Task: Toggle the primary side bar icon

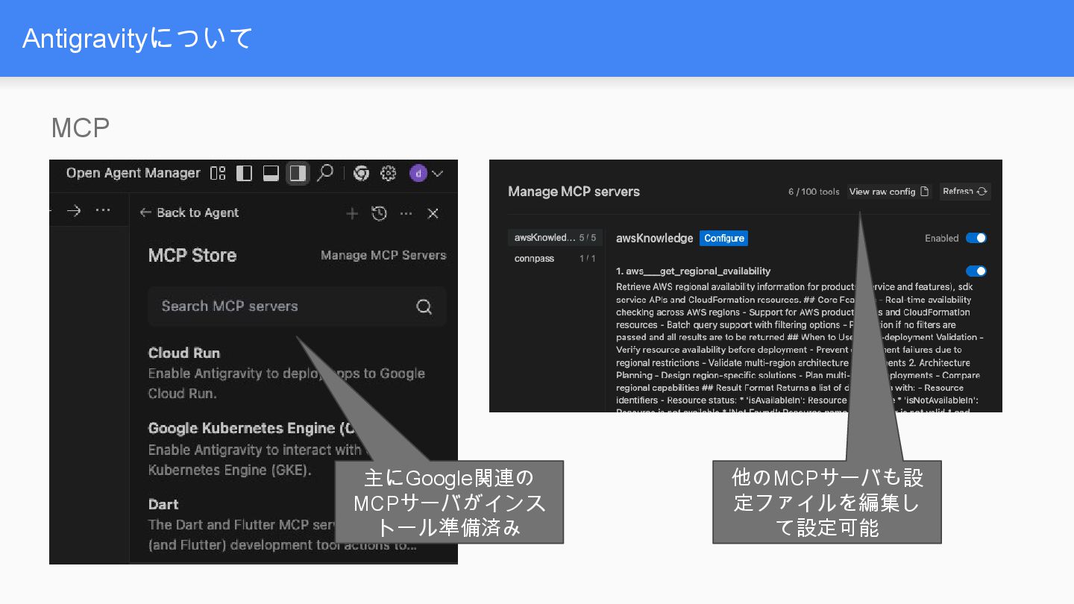Action: [244, 173]
